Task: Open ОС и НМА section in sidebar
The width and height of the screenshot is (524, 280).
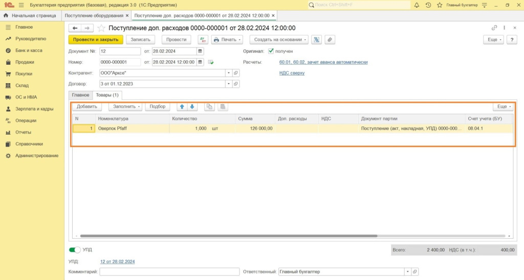Action: point(26,97)
